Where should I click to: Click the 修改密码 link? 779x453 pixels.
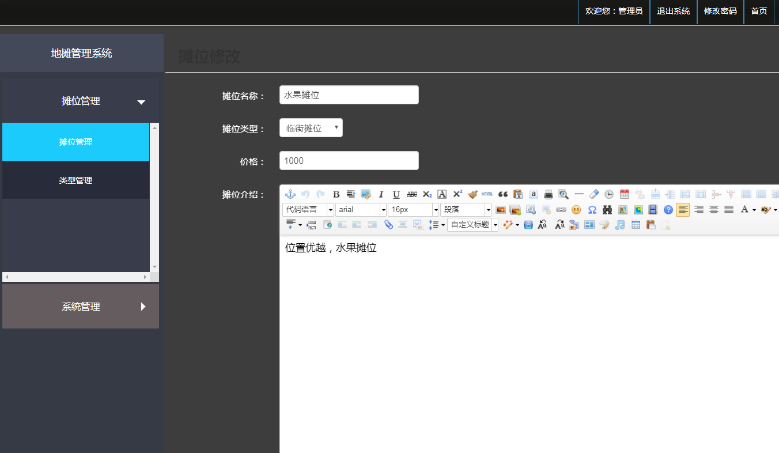pyautogui.click(x=720, y=11)
